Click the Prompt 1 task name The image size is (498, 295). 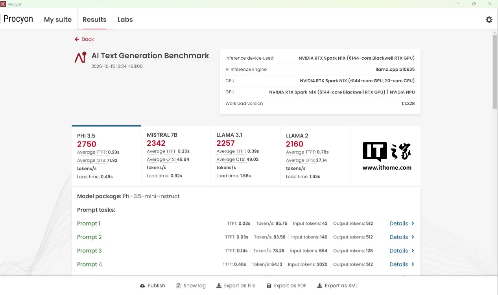pyautogui.click(x=89, y=224)
